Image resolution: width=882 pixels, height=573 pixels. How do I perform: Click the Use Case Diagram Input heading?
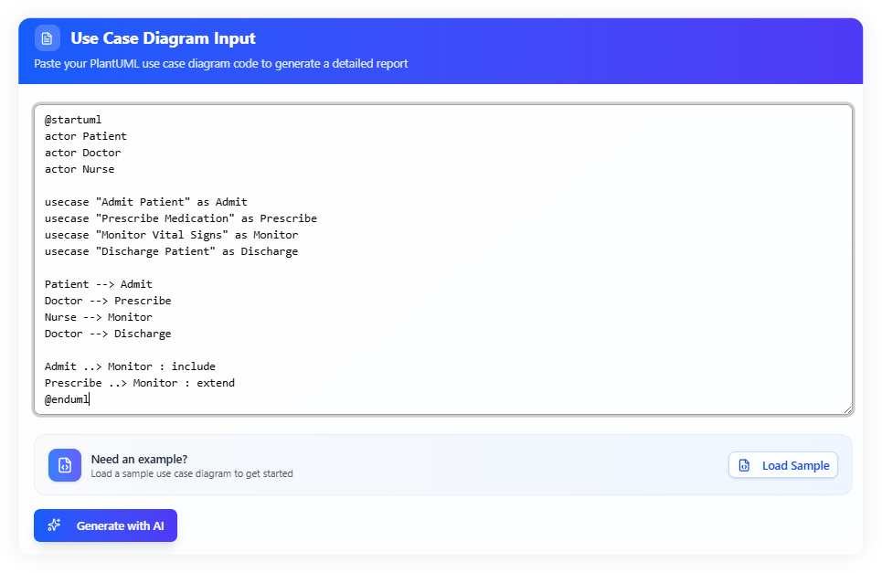point(163,38)
